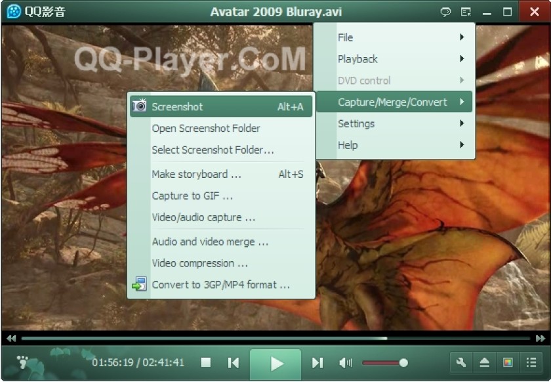Viewport: 551px width, 382px height.
Task: Click the Convert to 3GP/MP4 icon
Action: (x=139, y=284)
